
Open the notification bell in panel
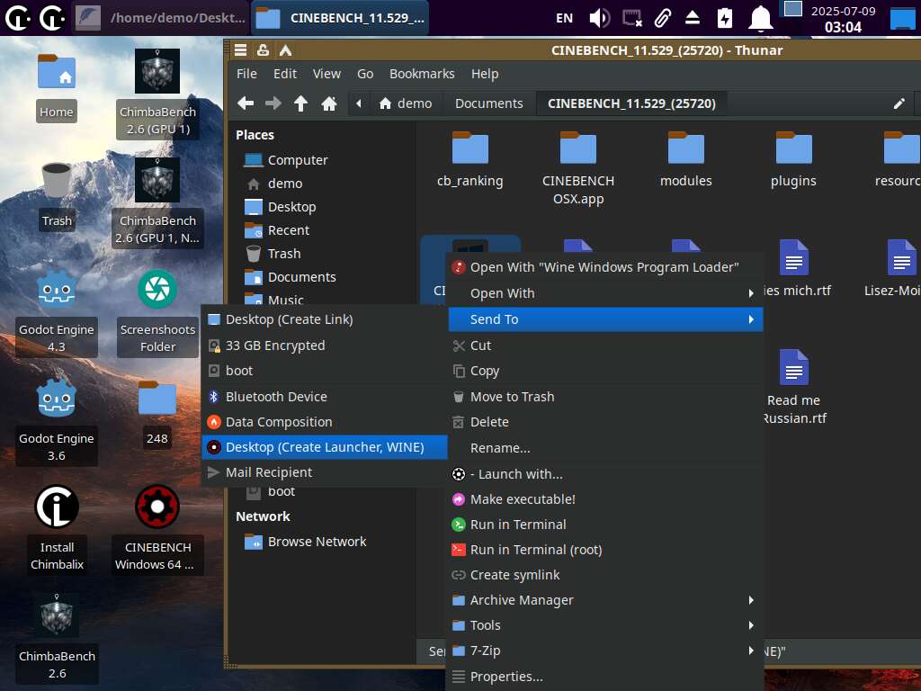[761, 18]
